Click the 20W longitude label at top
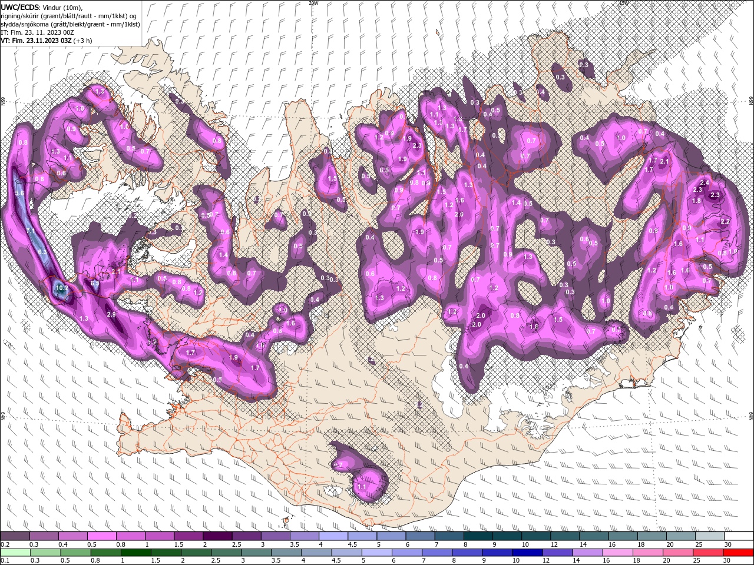 coord(313,2)
